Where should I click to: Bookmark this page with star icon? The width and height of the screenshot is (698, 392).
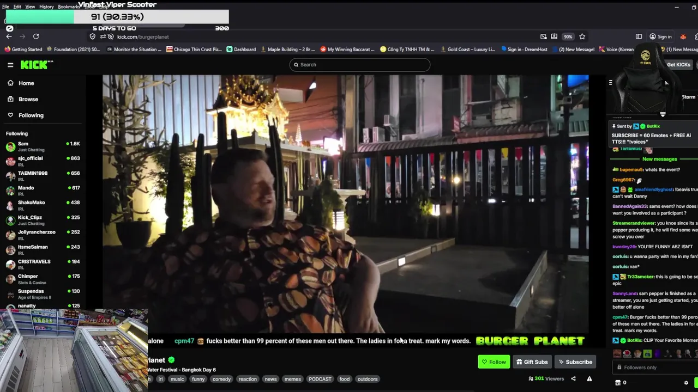point(582,36)
